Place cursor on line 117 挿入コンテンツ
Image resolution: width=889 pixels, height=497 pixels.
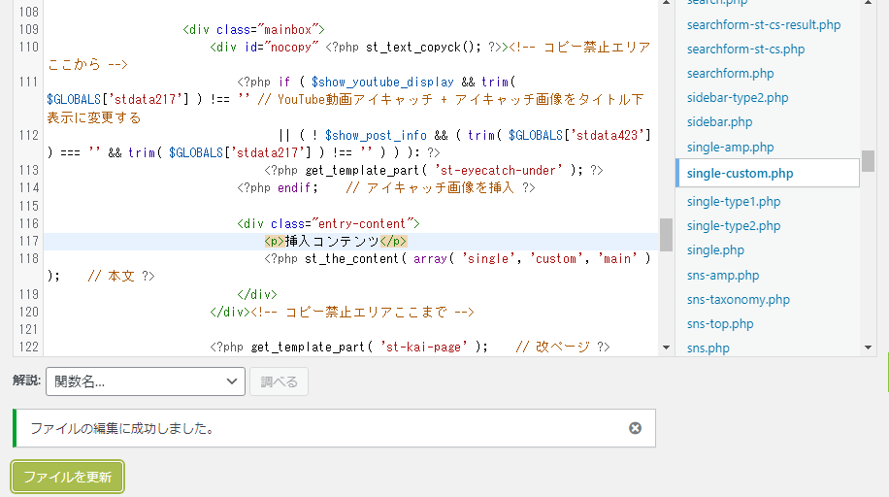[x=332, y=241]
